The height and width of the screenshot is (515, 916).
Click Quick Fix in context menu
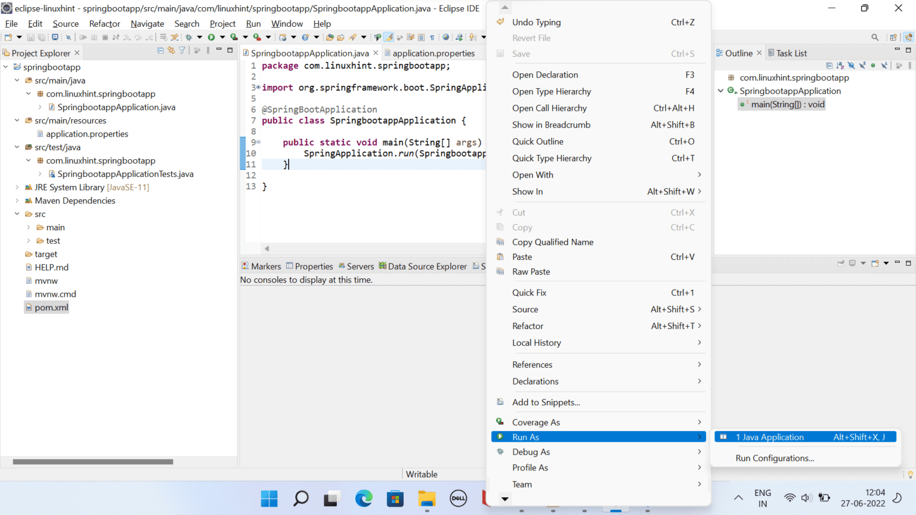tap(599, 293)
